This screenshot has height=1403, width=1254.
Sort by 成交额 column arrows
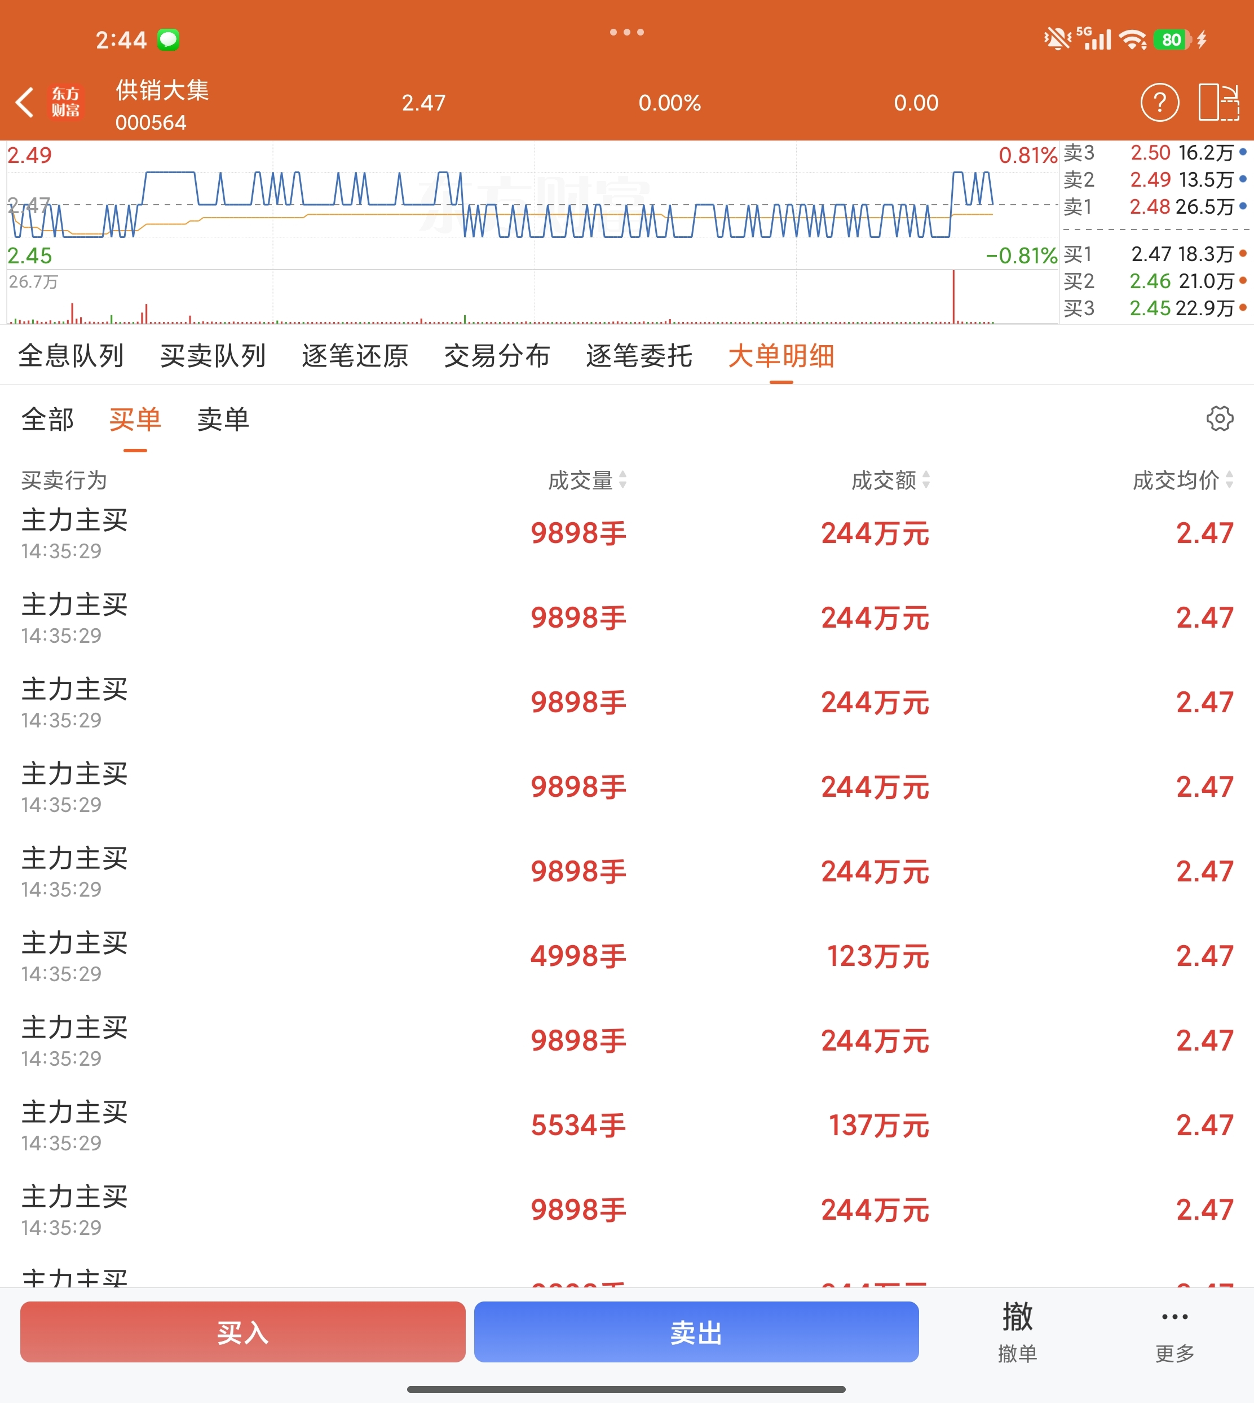pyautogui.click(x=925, y=480)
